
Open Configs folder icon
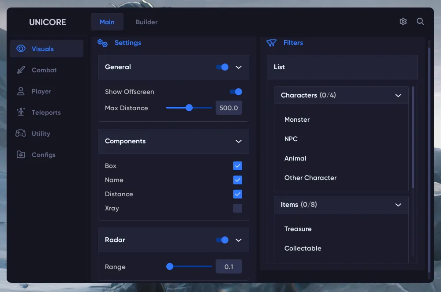tap(21, 155)
